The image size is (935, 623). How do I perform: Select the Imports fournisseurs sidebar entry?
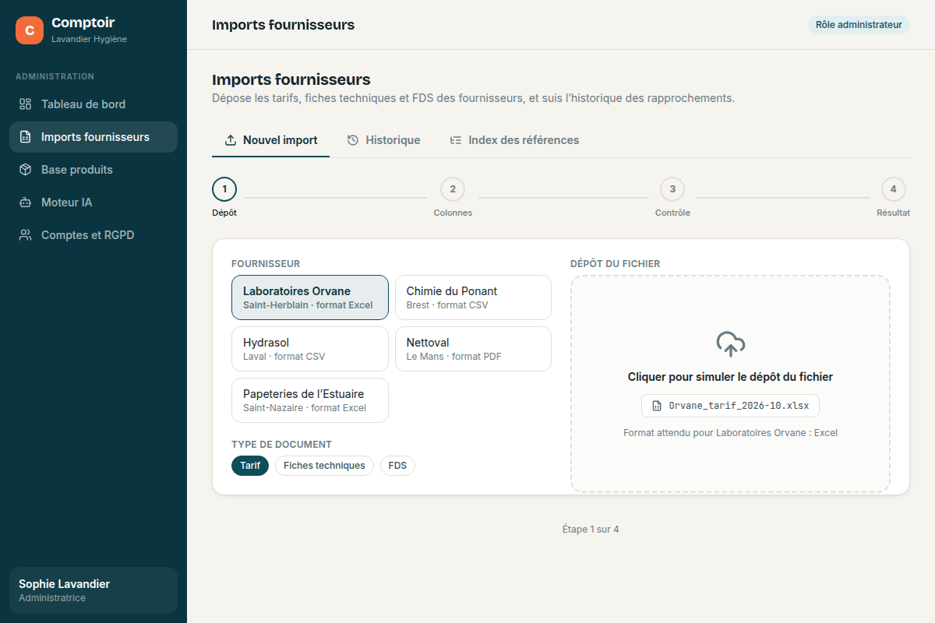(93, 137)
